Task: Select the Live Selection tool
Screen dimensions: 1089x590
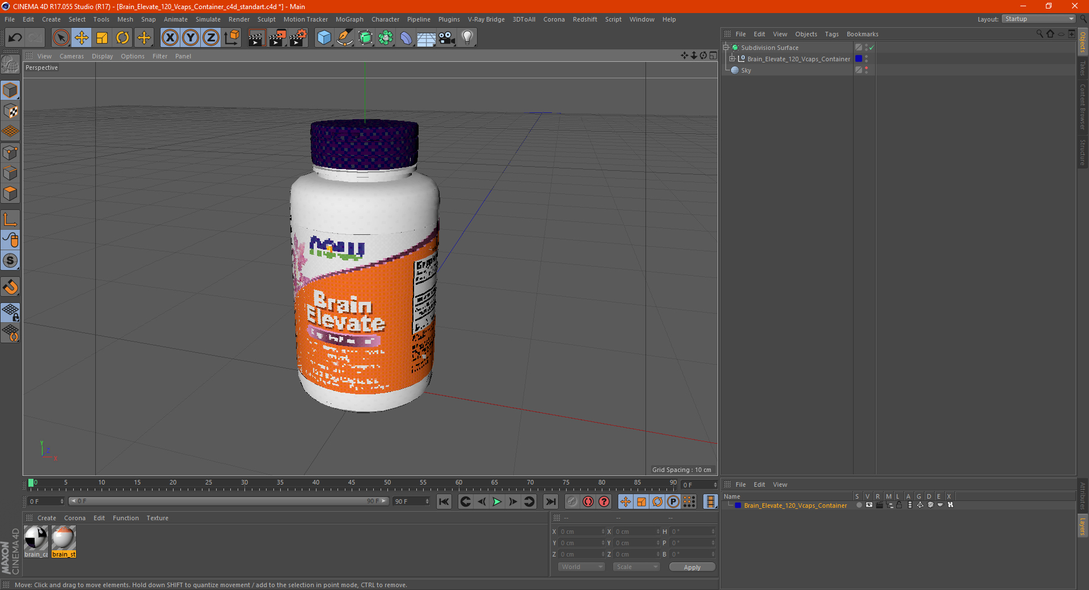Action: click(61, 38)
